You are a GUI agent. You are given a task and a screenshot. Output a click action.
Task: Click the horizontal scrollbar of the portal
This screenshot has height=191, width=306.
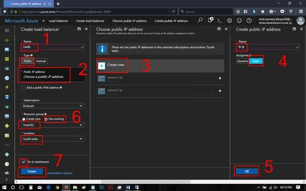tap(145, 182)
